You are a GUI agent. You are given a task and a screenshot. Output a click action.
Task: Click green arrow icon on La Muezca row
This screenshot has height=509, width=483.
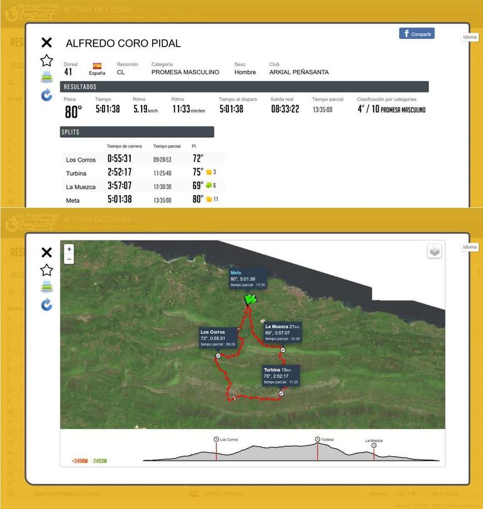209,186
